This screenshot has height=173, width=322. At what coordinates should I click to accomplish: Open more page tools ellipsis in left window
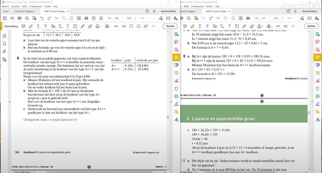(x=143, y=18)
